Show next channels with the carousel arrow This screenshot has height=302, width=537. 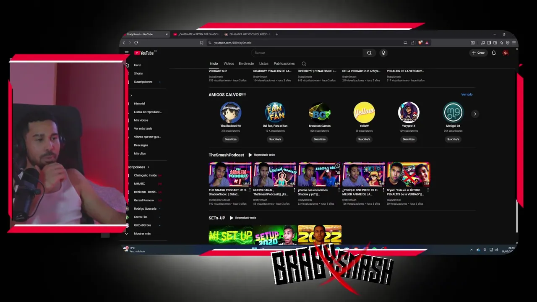coord(475,114)
